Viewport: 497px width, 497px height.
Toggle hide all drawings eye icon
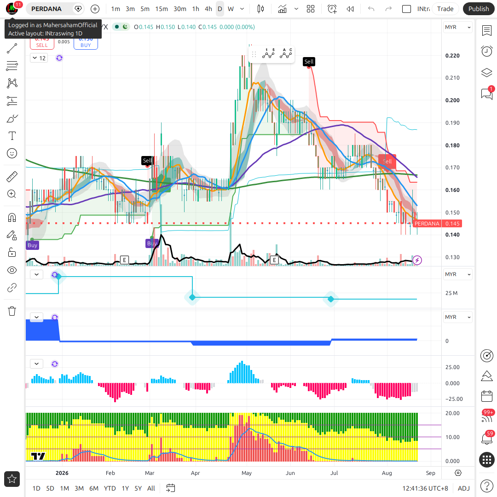12,271
